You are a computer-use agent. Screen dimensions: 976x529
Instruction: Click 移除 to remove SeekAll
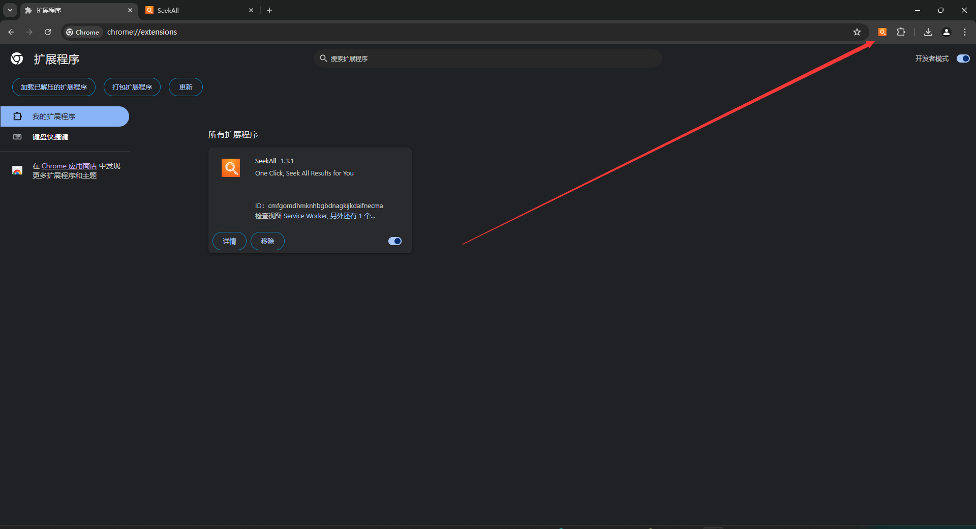click(267, 241)
